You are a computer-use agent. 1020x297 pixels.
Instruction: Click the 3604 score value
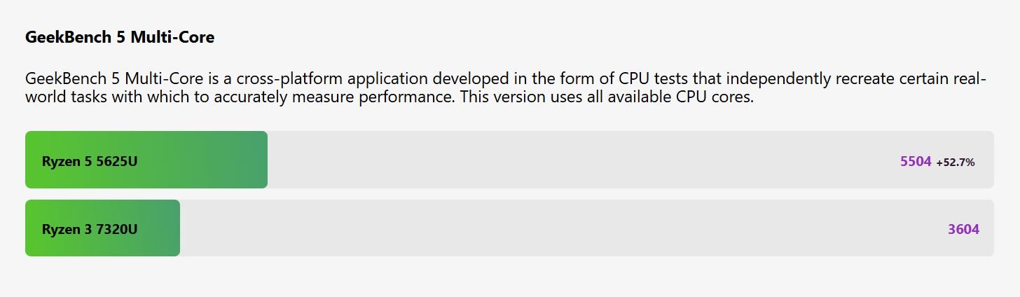click(963, 229)
